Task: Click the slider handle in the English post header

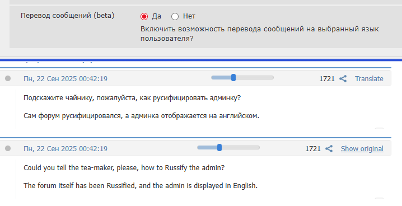Action: coord(219,148)
